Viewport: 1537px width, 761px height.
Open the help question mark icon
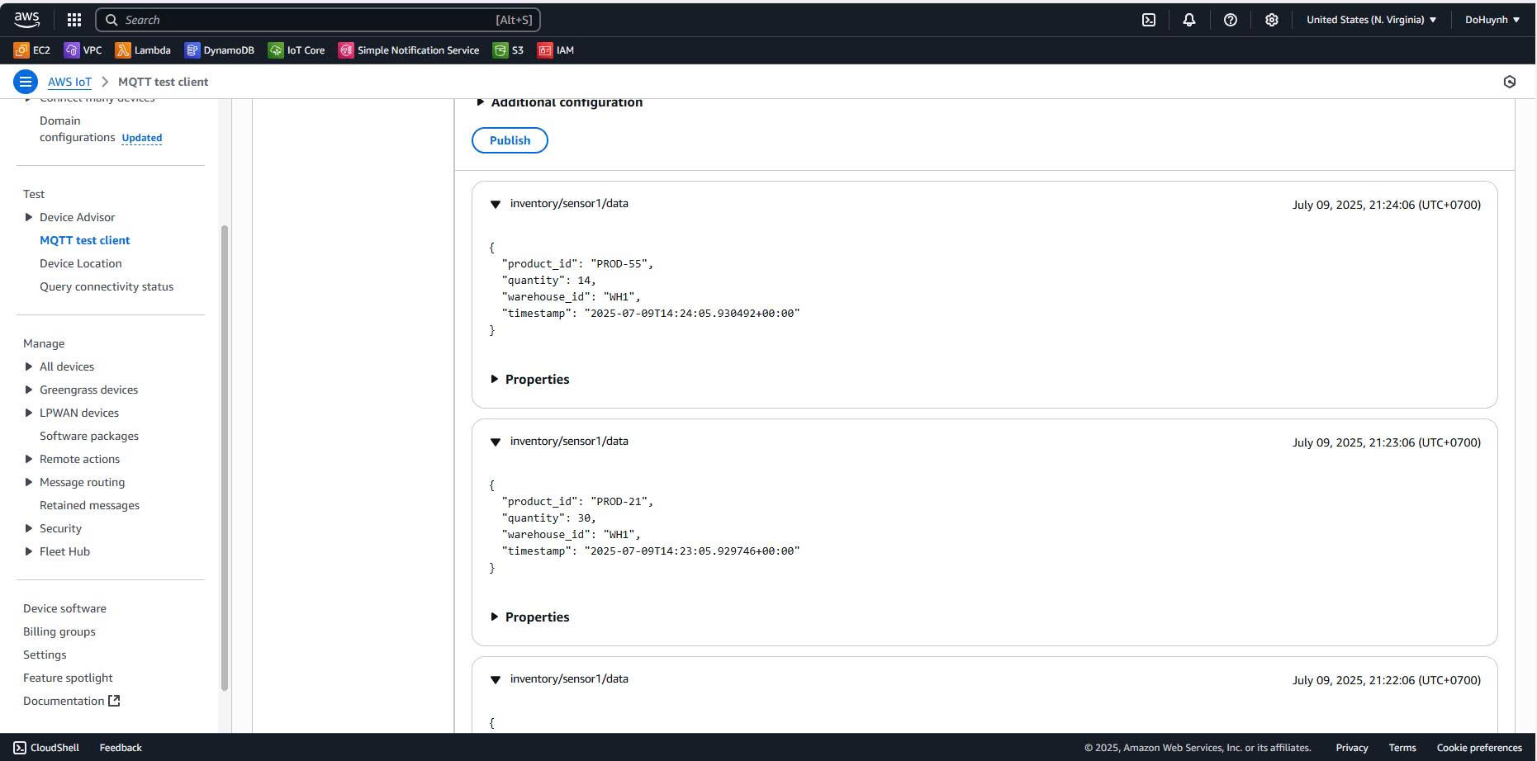(x=1230, y=20)
